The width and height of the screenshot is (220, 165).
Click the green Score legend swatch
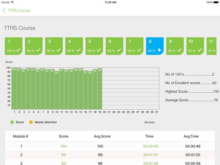[x=12, y=122]
